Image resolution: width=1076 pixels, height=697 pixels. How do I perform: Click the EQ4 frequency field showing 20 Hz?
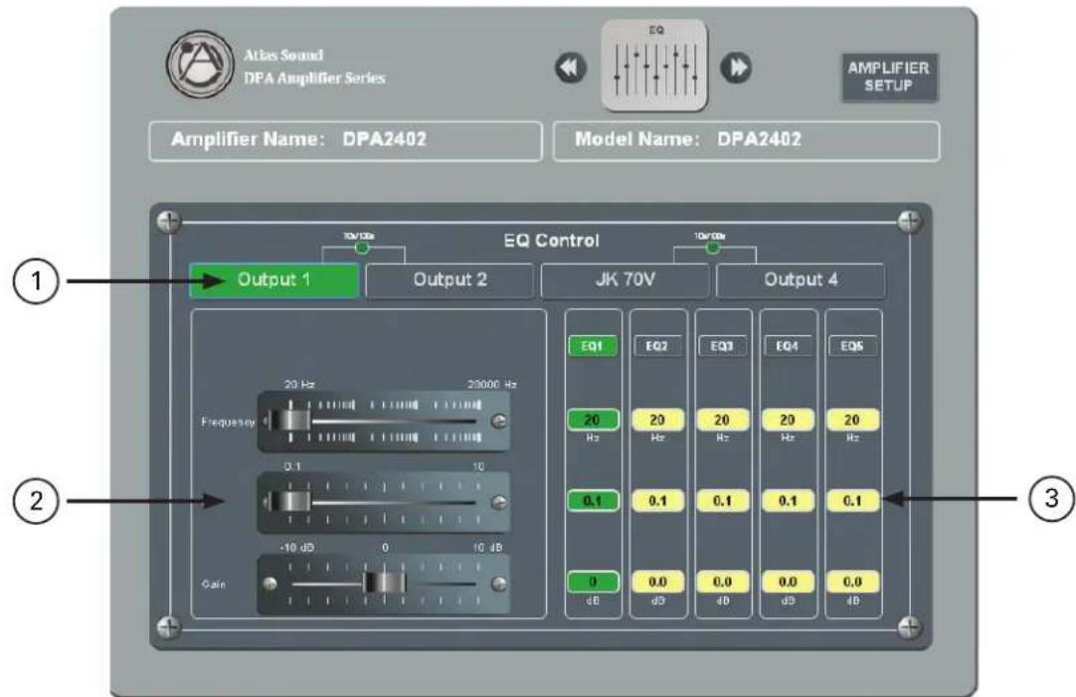[787, 420]
